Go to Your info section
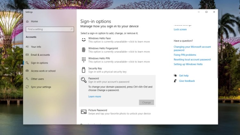This screenshot has width=240, height=135. 36,47
